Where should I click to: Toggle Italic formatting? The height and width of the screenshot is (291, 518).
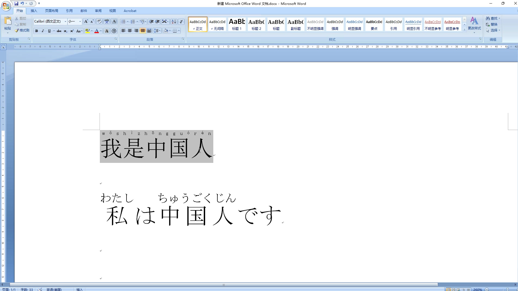pyautogui.click(x=43, y=31)
